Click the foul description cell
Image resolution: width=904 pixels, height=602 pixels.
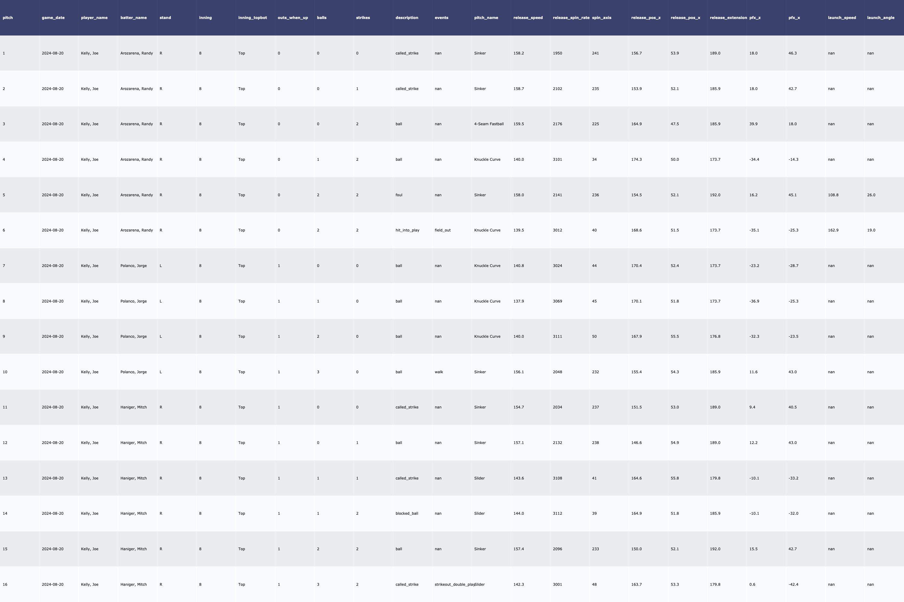coord(399,195)
